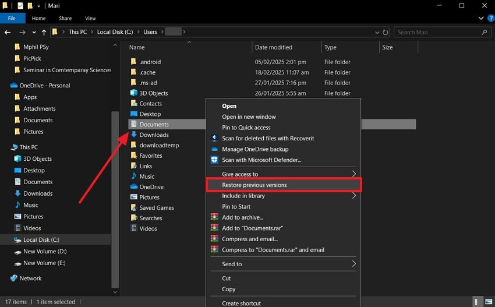Select Scan with Microsoft Defender option
Viewport: 495px width, 307px height.
[261, 160]
